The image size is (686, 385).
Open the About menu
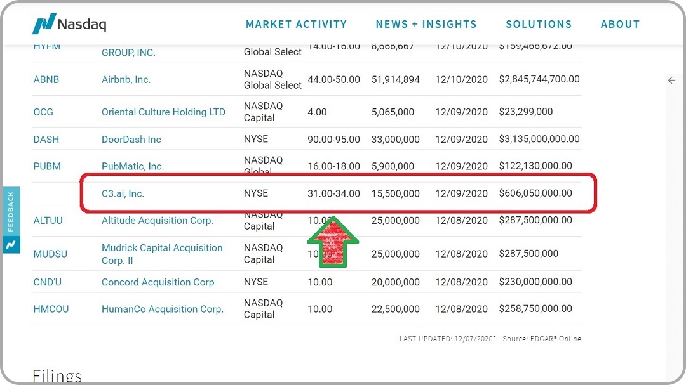tap(620, 25)
